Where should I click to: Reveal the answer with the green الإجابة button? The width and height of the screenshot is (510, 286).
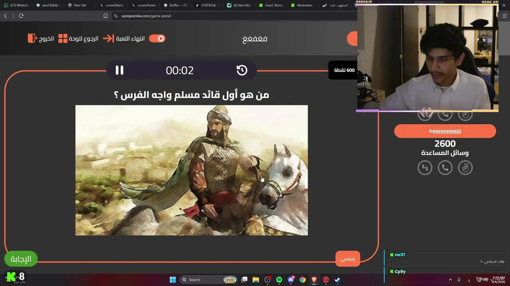point(21,259)
